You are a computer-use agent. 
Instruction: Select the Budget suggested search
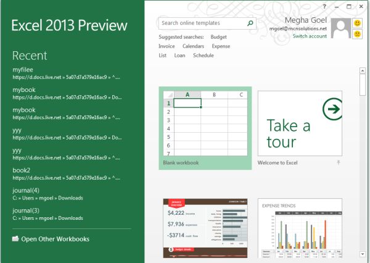pyautogui.click(x=218, y=37)
